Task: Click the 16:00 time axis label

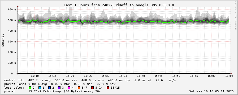Action: (x=211, y=76)
